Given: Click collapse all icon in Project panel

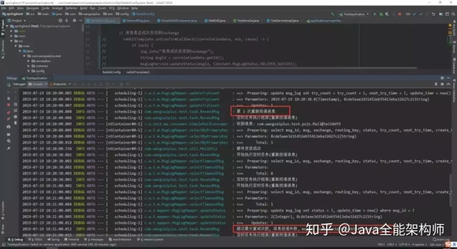Looking at the screenshot, I should click(x=67, y=21).
